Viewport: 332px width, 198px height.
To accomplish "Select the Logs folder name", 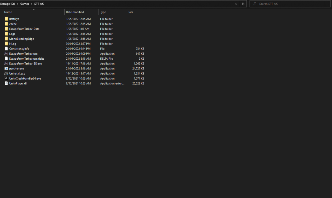I will [x=12, y=34].
